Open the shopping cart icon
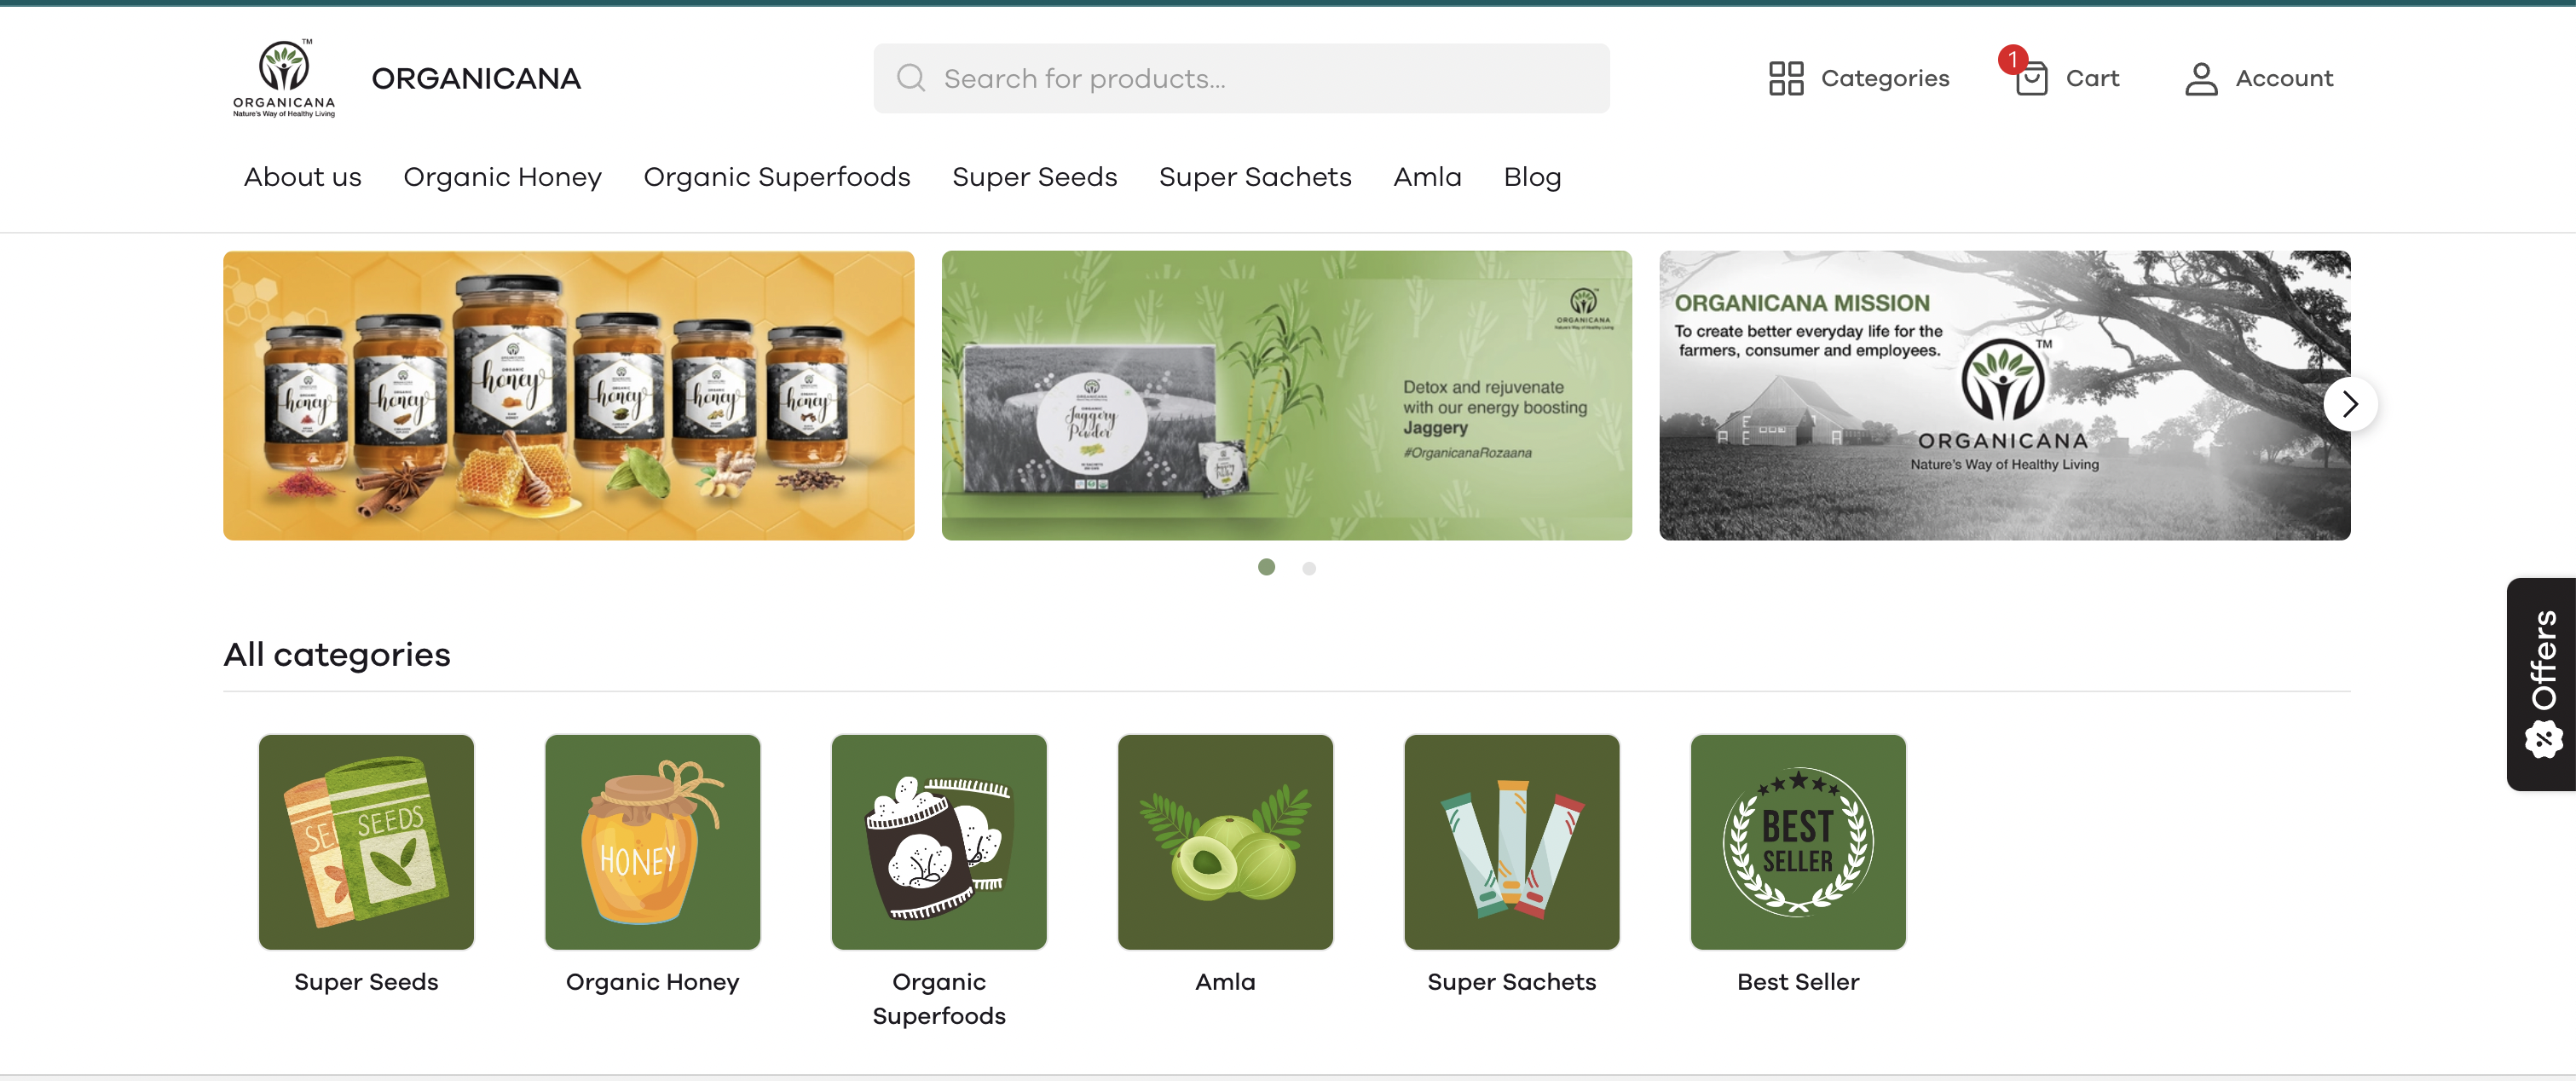 pyautogui.click(x=2030, y=78)
